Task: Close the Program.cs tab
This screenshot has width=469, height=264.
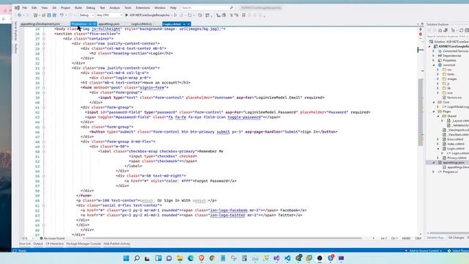Action: coord(95,24)
